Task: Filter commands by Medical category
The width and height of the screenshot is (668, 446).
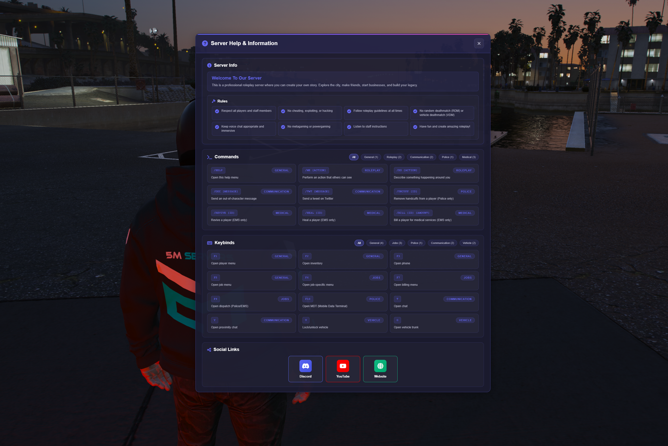Action: [x=469, y=157]
